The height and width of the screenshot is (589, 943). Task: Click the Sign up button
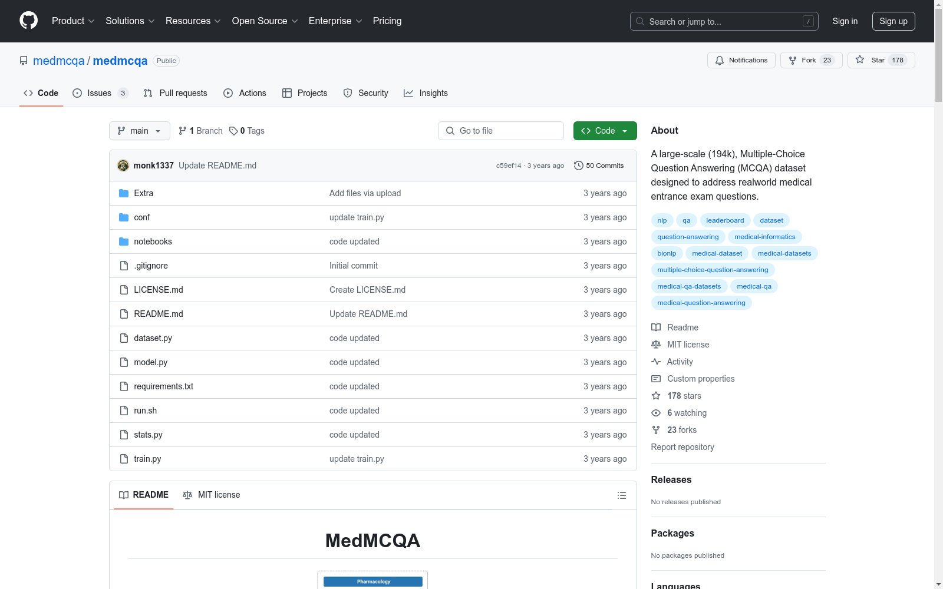(893, 21)
